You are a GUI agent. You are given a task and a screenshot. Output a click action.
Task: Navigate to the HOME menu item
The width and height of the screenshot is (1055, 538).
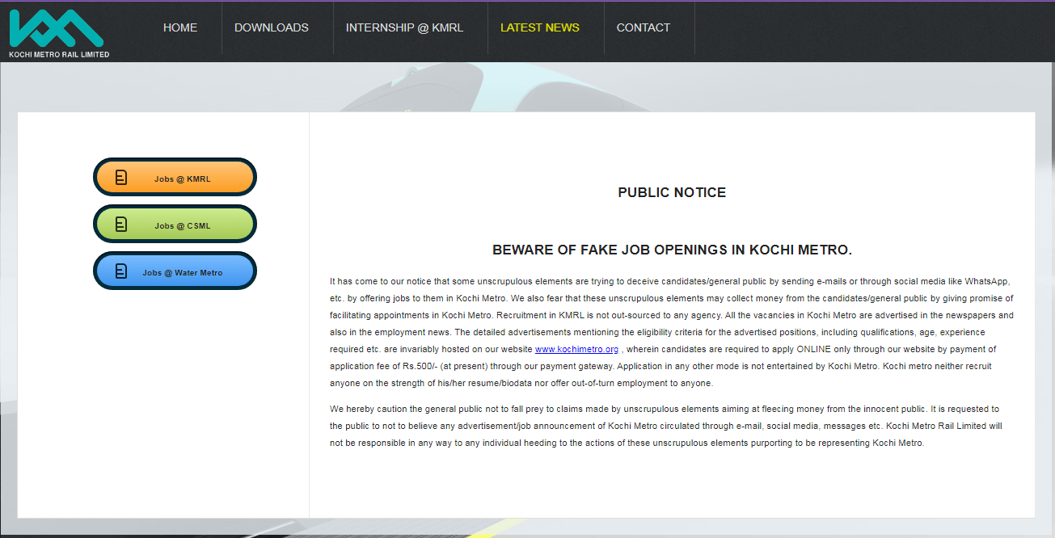(x=179, y=27)
